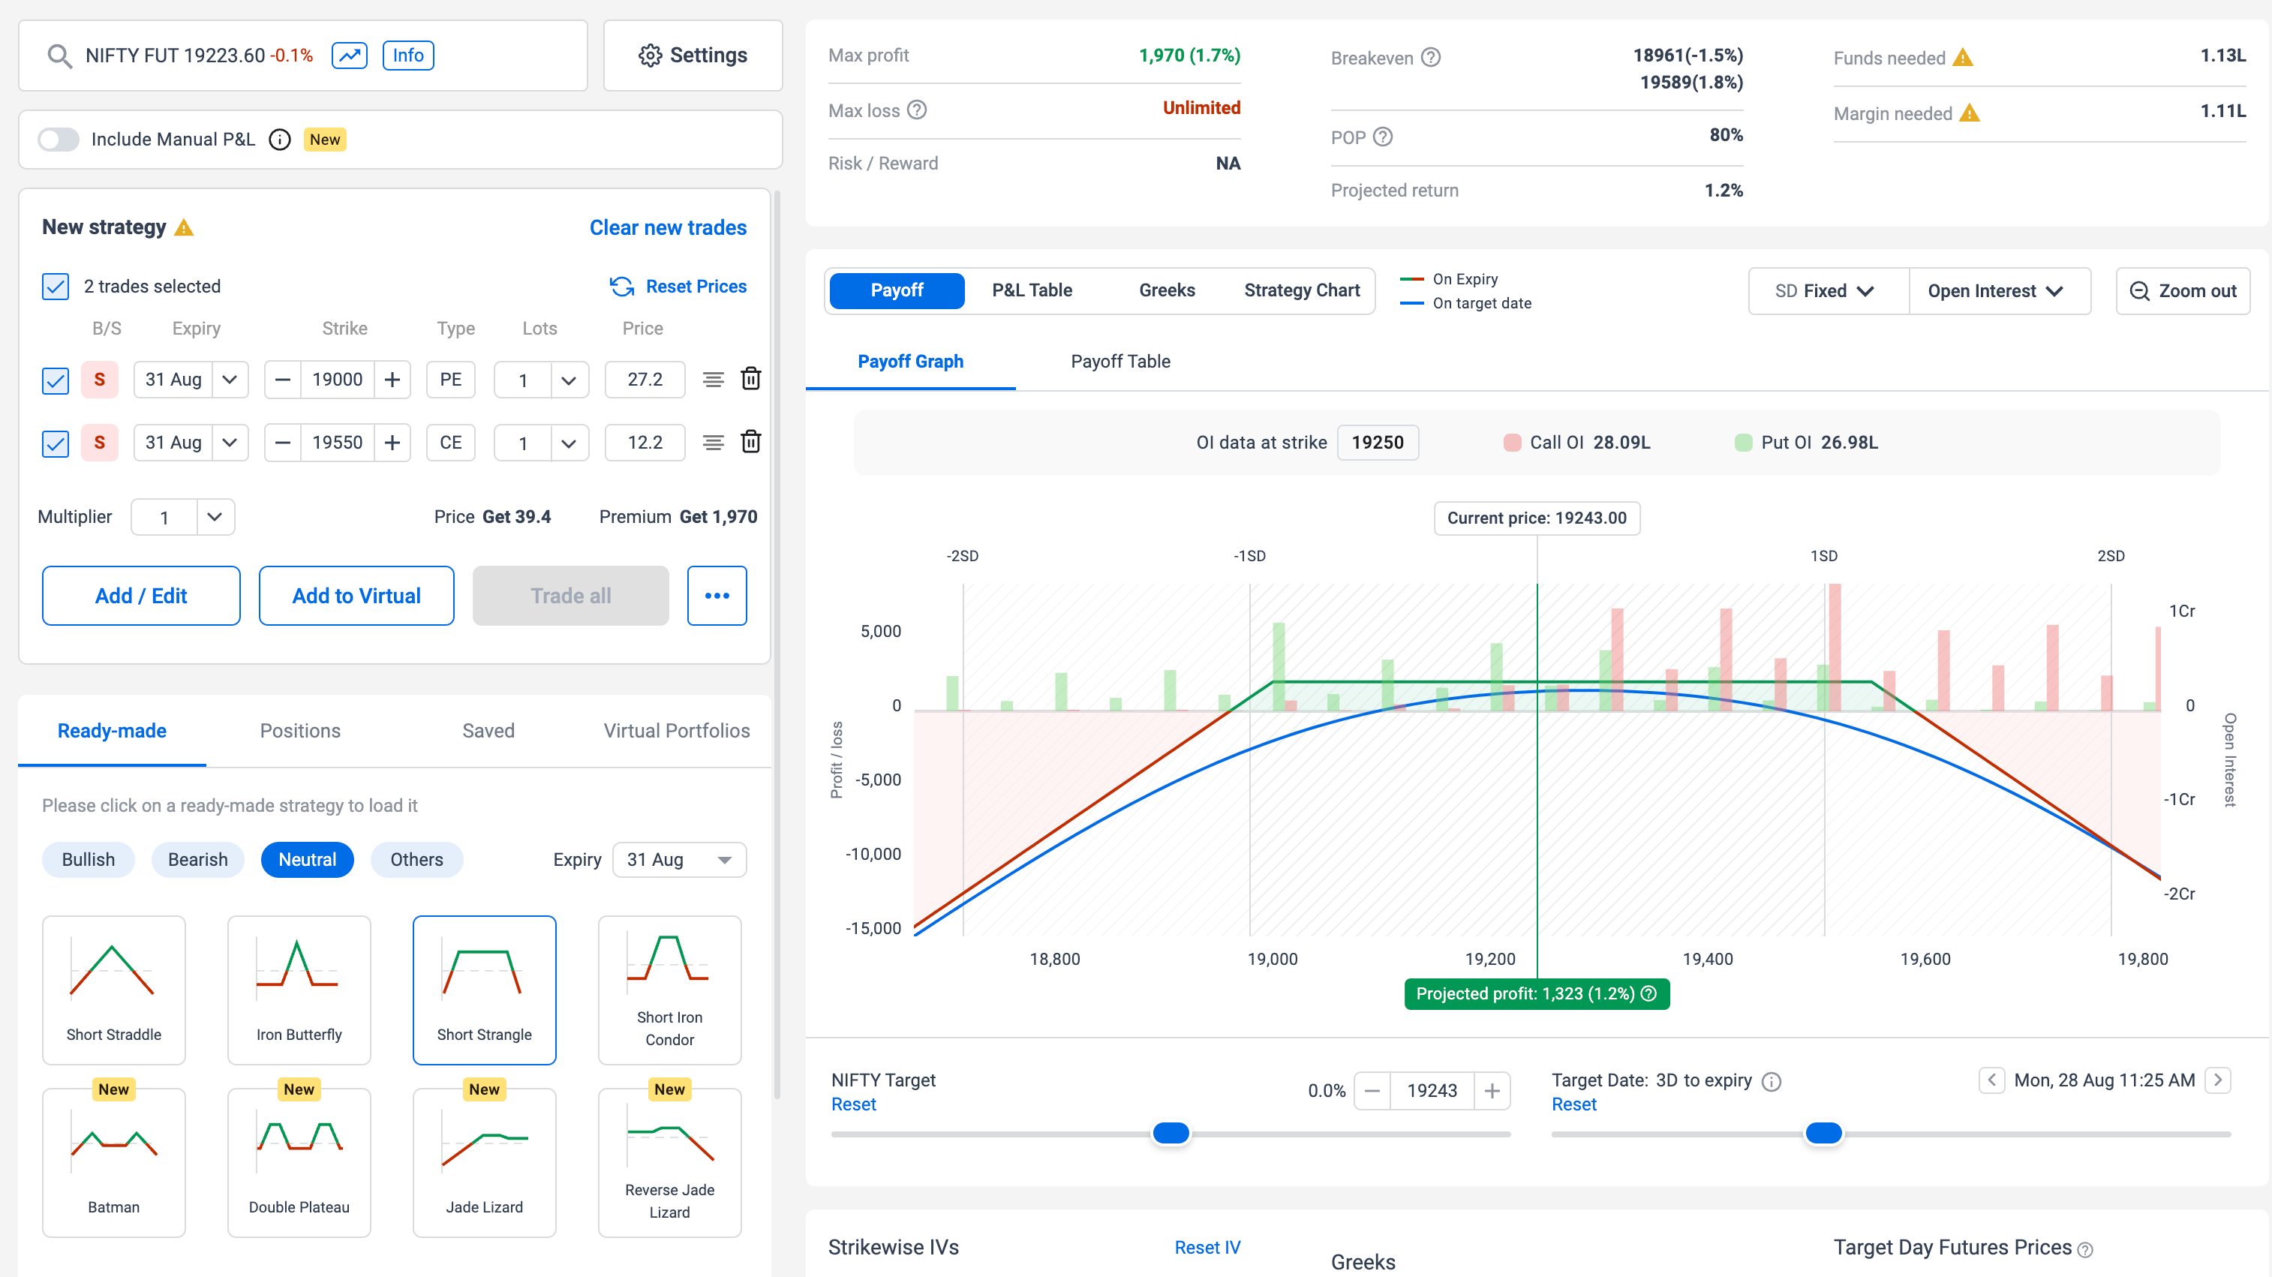This screenshot has height=1277, width=2272.
Task: Increase the 19550 strike with plus button
Action: (392, 442)
